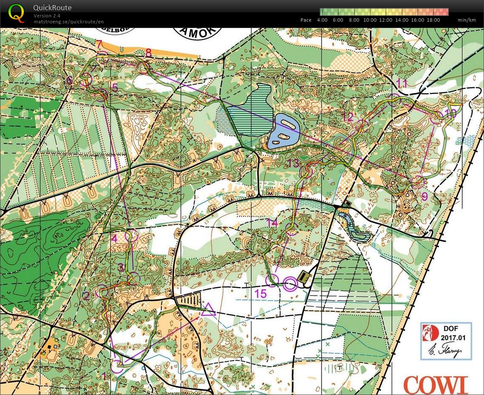Click the pace color gradient legend bar

click(x=384, y=12)
